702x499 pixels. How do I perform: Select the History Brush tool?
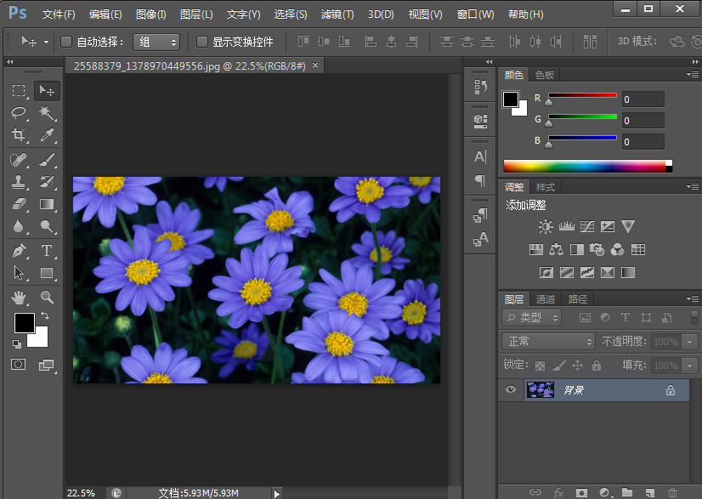pyautogui.click(x=47, y=182)
